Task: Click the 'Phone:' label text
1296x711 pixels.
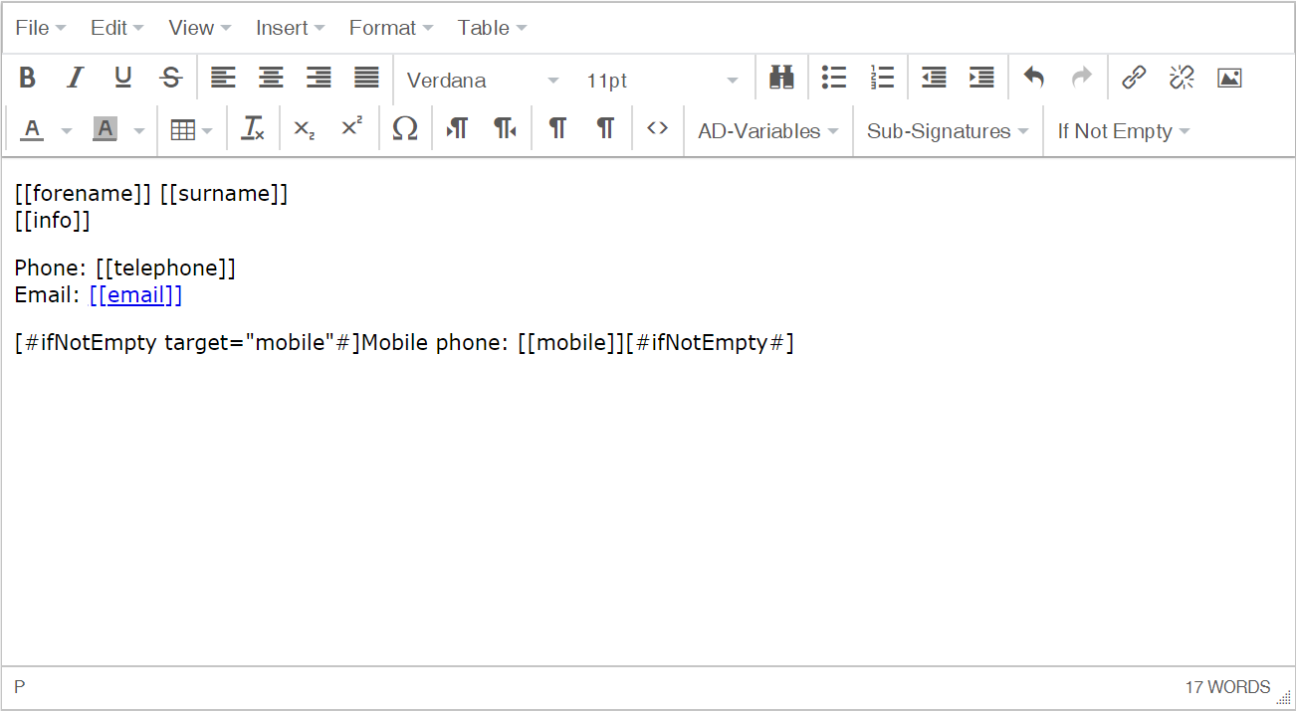Action: coord(51,268)
